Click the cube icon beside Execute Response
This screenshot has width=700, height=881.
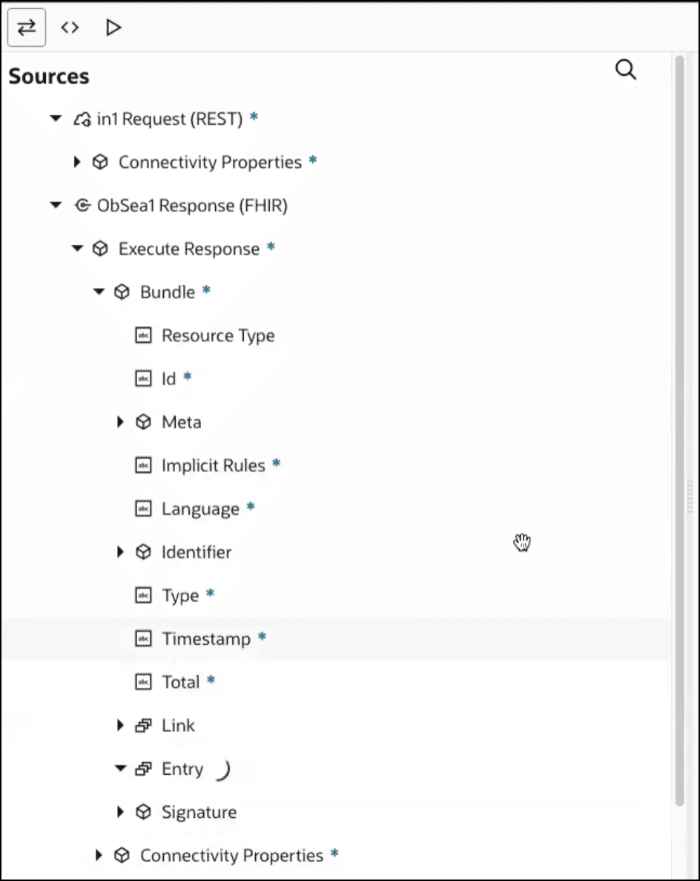coord(100,249)
